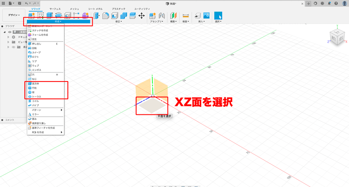Open the notifications bell
Viewport: 349px width, 187px height.
click(329, 3)
